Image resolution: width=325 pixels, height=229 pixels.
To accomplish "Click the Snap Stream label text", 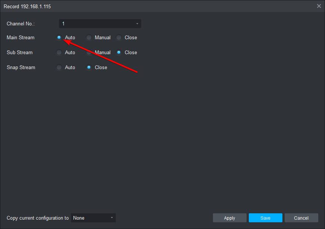I will pyautogui.click(x=21, y=67).
